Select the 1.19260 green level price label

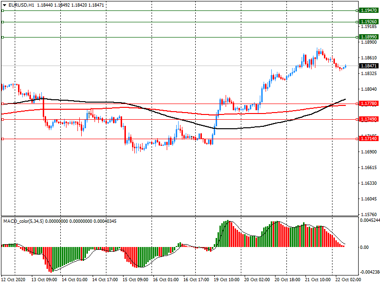[x=369, y=22]
